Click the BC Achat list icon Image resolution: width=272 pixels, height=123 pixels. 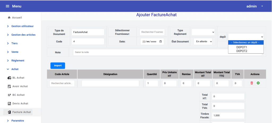tap(9, 95)
